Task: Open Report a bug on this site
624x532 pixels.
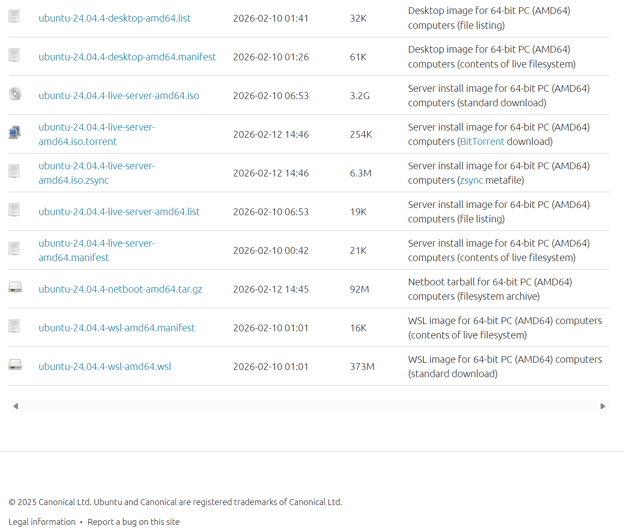Action: pos(133,522)
